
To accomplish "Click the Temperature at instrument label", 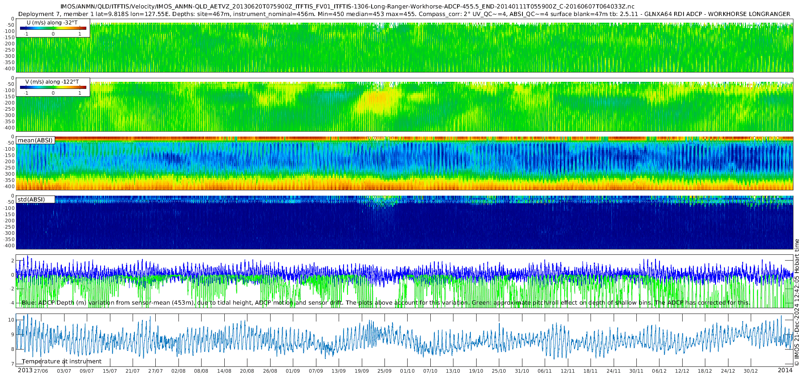I will (61, 361).
